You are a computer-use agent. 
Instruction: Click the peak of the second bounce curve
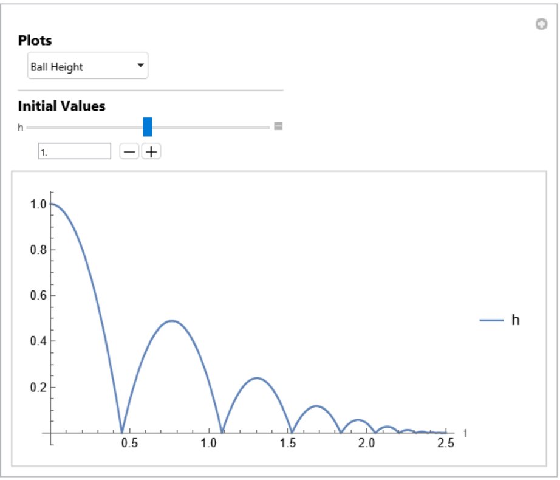[172, 320]
